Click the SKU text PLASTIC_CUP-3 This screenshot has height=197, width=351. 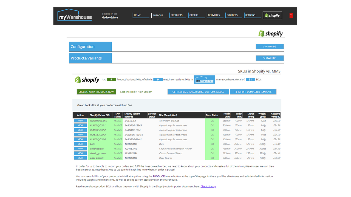[x=98, y=135]
